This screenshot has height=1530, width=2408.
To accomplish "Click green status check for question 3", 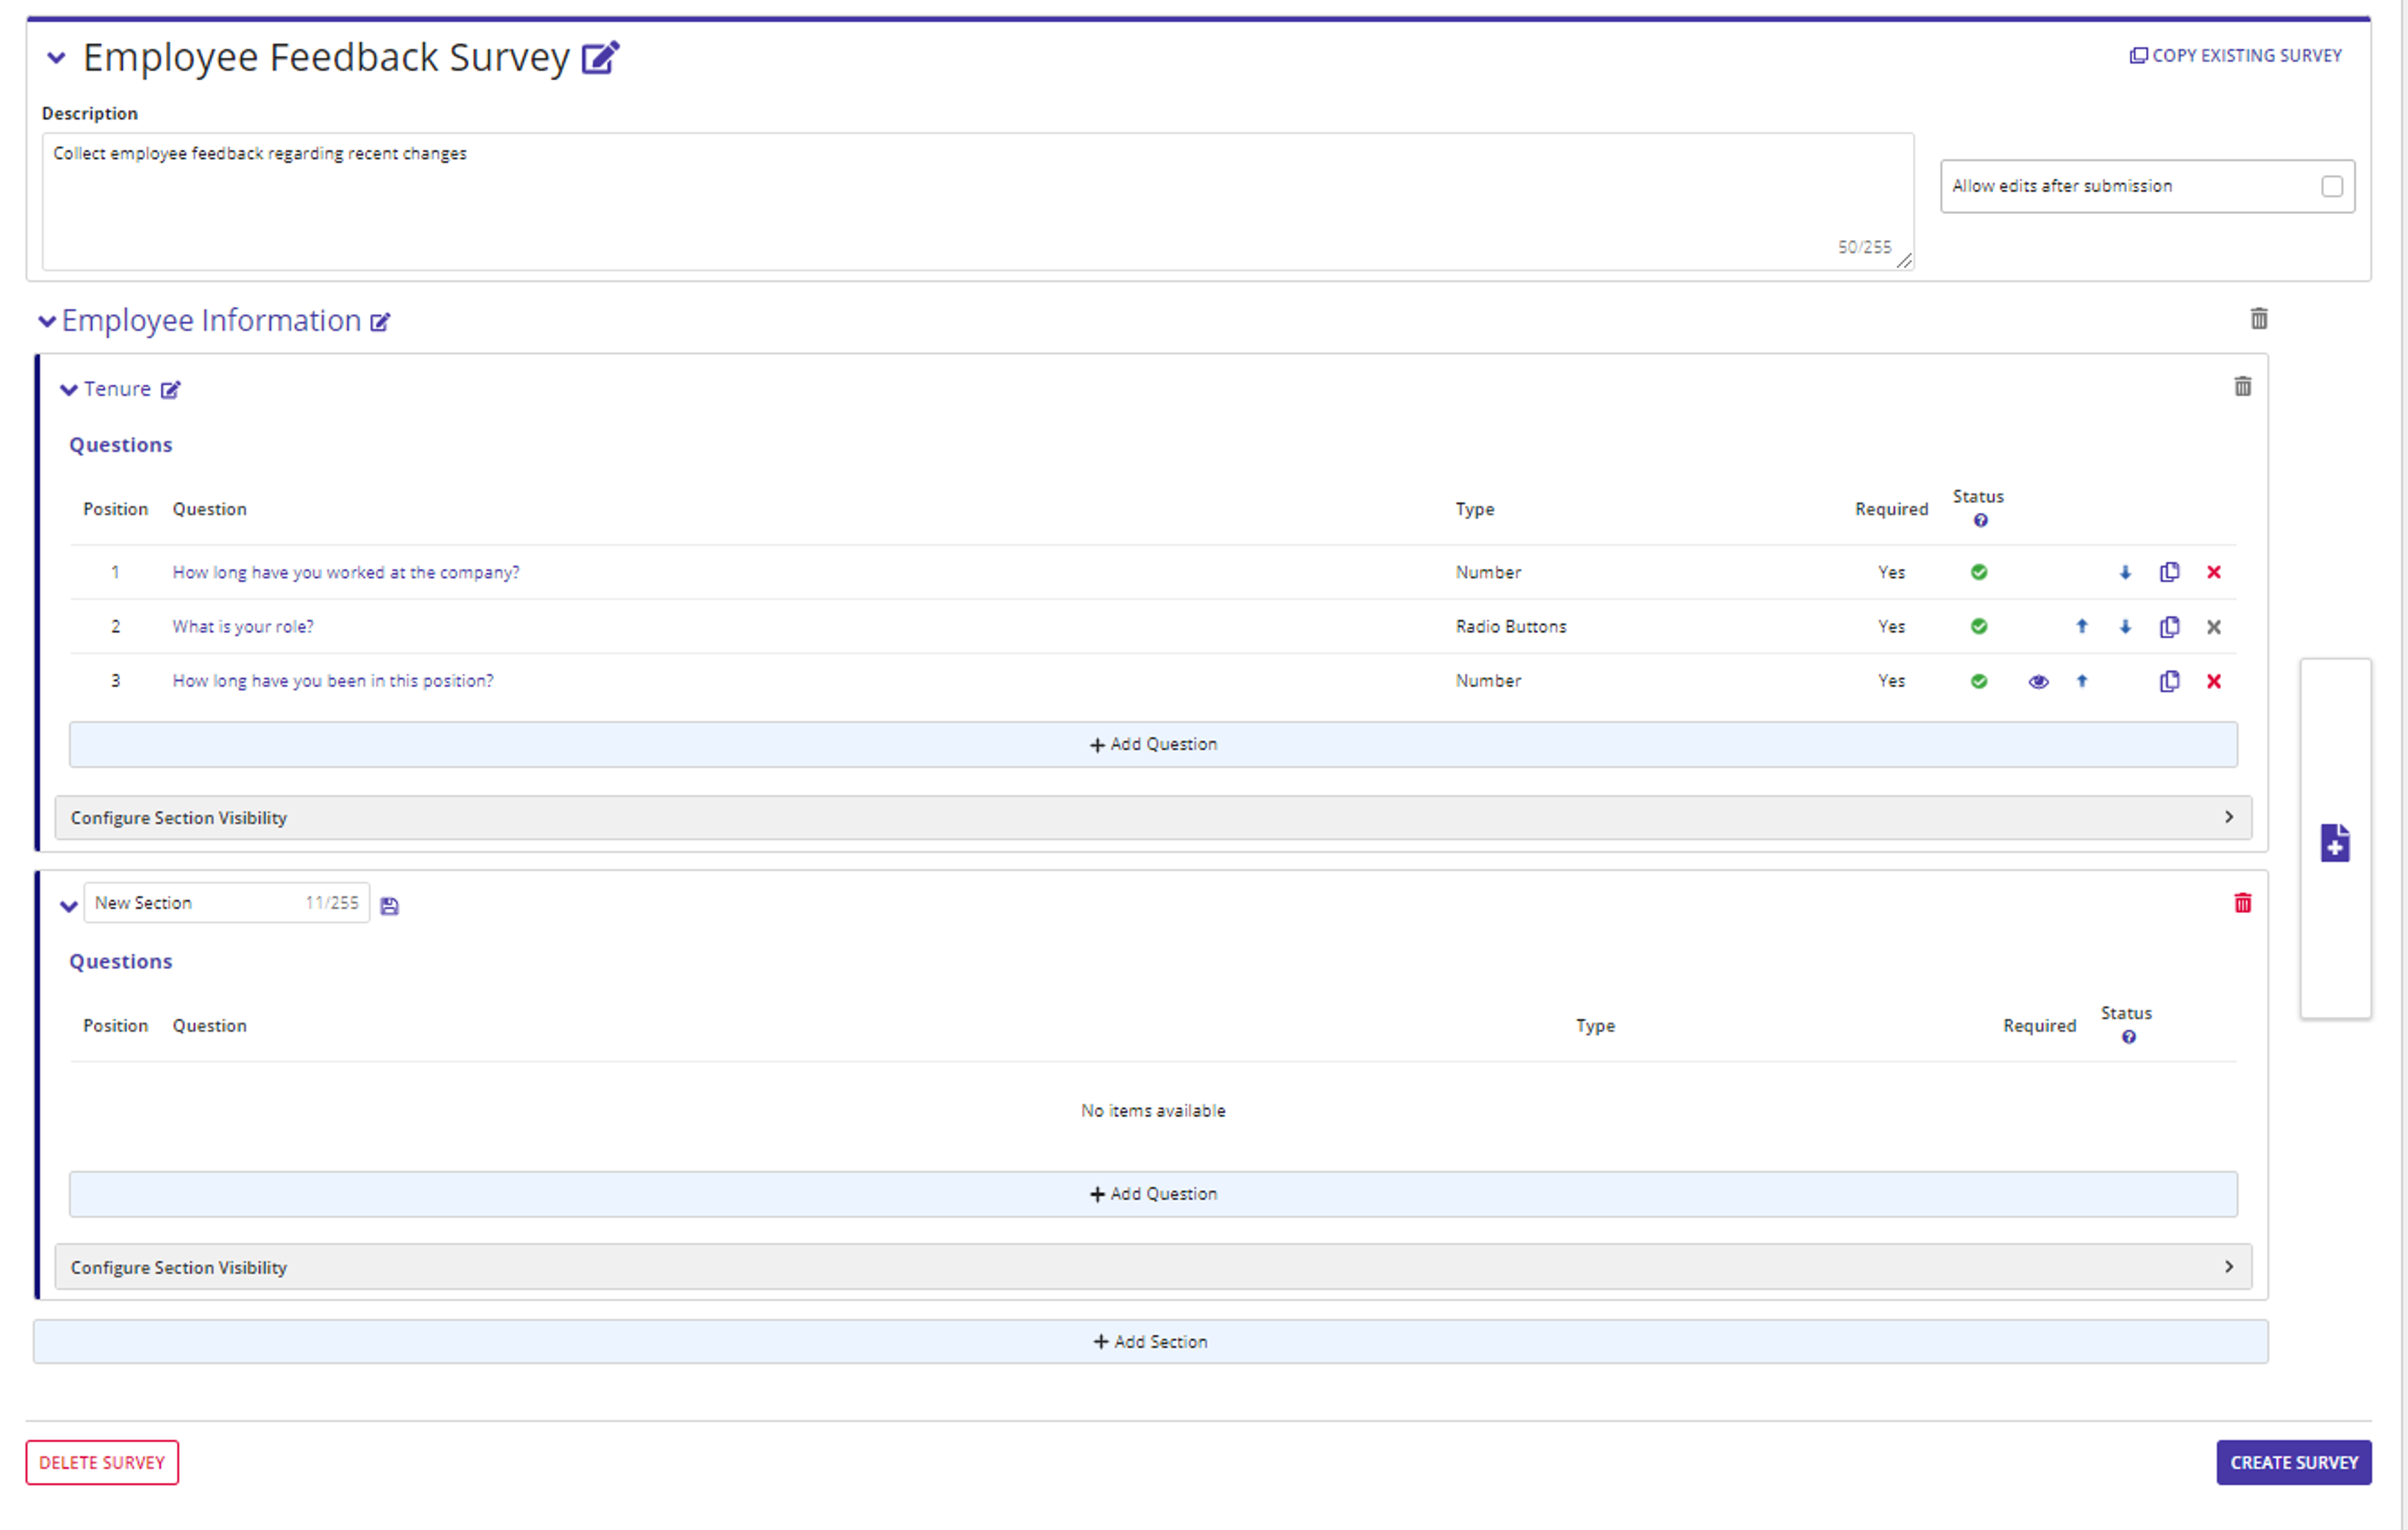I will tap(1979, 682).
